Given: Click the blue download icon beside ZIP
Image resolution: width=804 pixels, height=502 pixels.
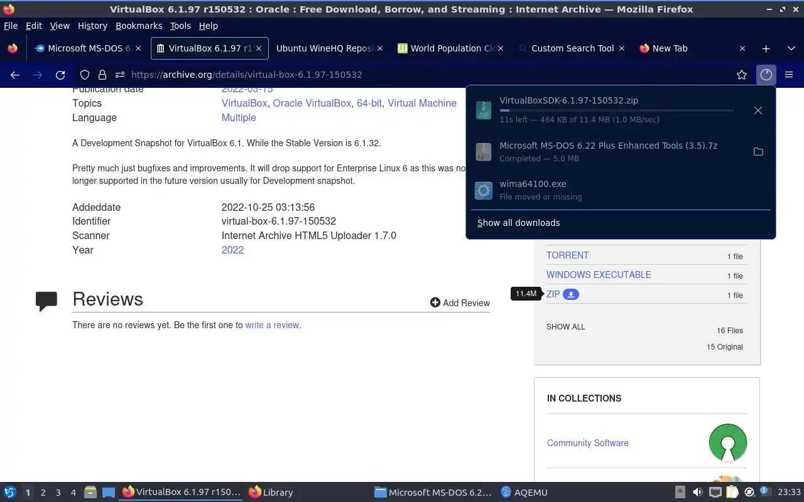Looking at the screenshot, I should tap(570, 294).
